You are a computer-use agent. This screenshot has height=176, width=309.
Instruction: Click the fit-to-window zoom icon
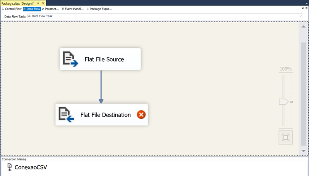(286, 137)
